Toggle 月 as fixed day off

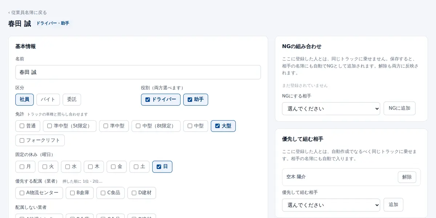(25, 167)
